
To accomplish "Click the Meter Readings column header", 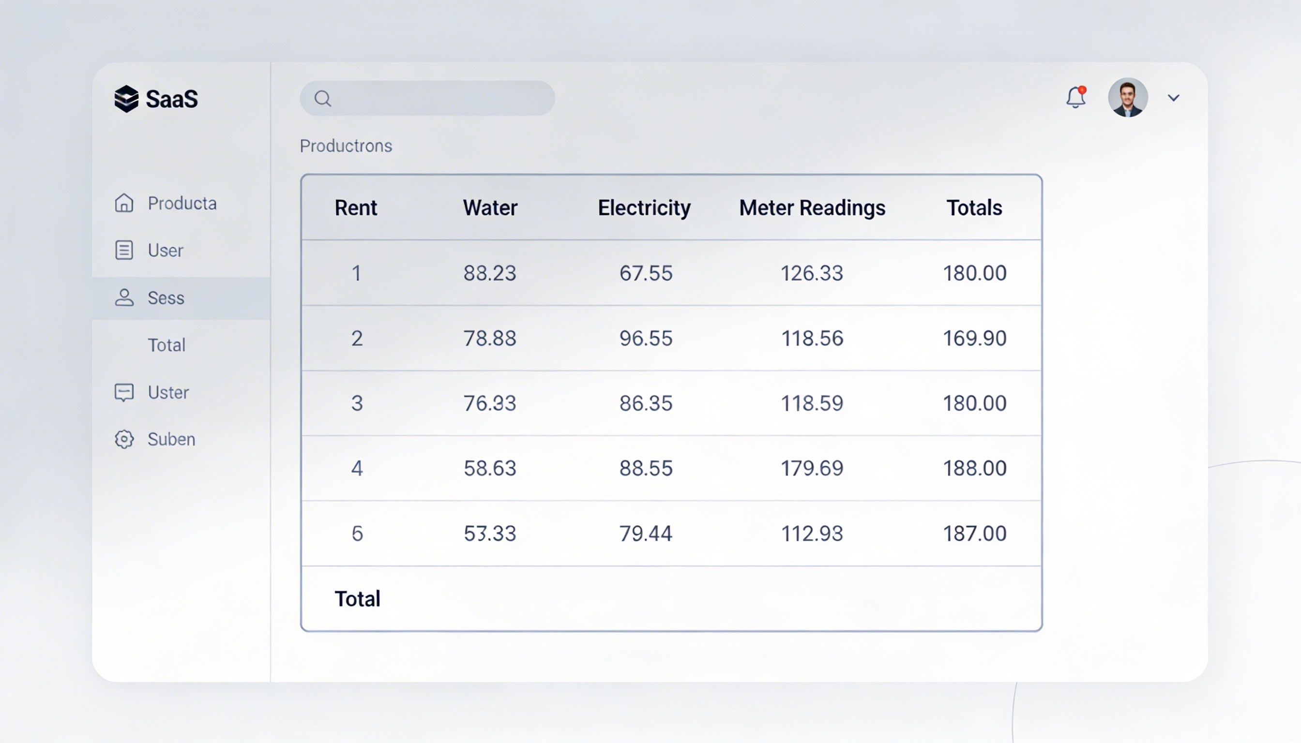I will pos(812,208).
